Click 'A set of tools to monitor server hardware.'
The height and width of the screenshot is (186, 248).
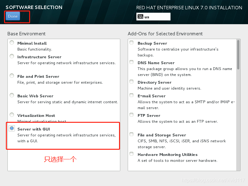point(177,161)
